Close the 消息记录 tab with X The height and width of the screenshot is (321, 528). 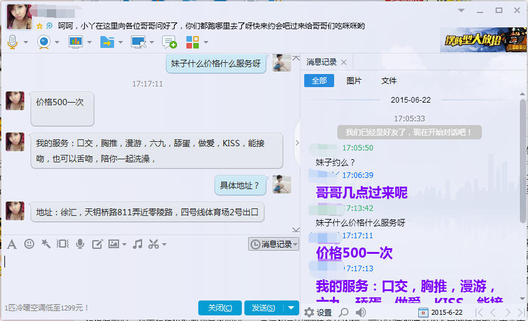pyautogui.click(x=344, y=62)
